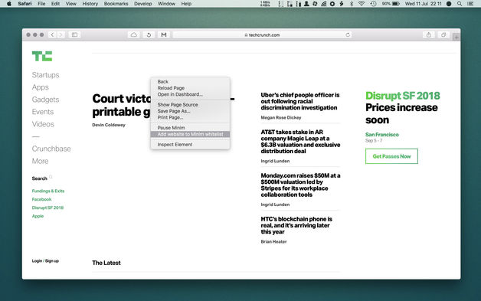This screenshot has height=301, width=481.
Task: Go to Gadgets section
Action: click(45, 100)
